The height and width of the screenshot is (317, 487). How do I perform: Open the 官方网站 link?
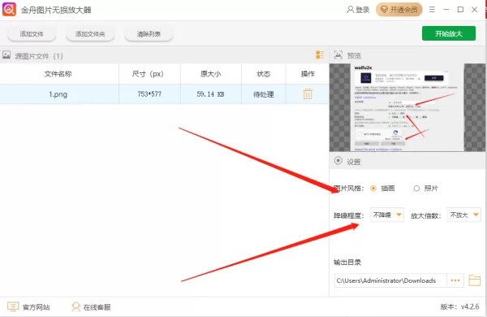28,307
